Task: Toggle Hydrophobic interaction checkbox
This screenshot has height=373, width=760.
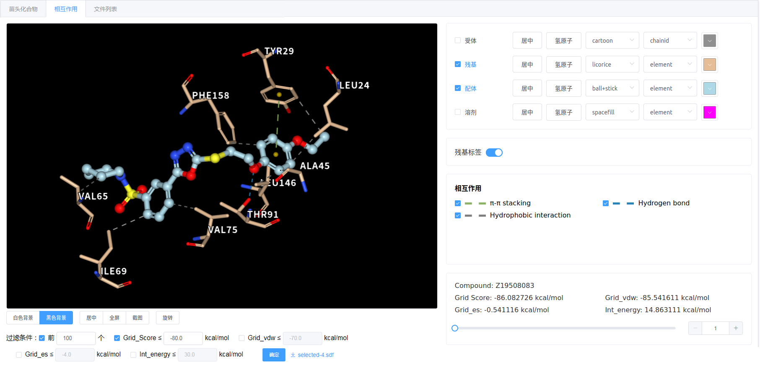Action: tap(458, 215)
